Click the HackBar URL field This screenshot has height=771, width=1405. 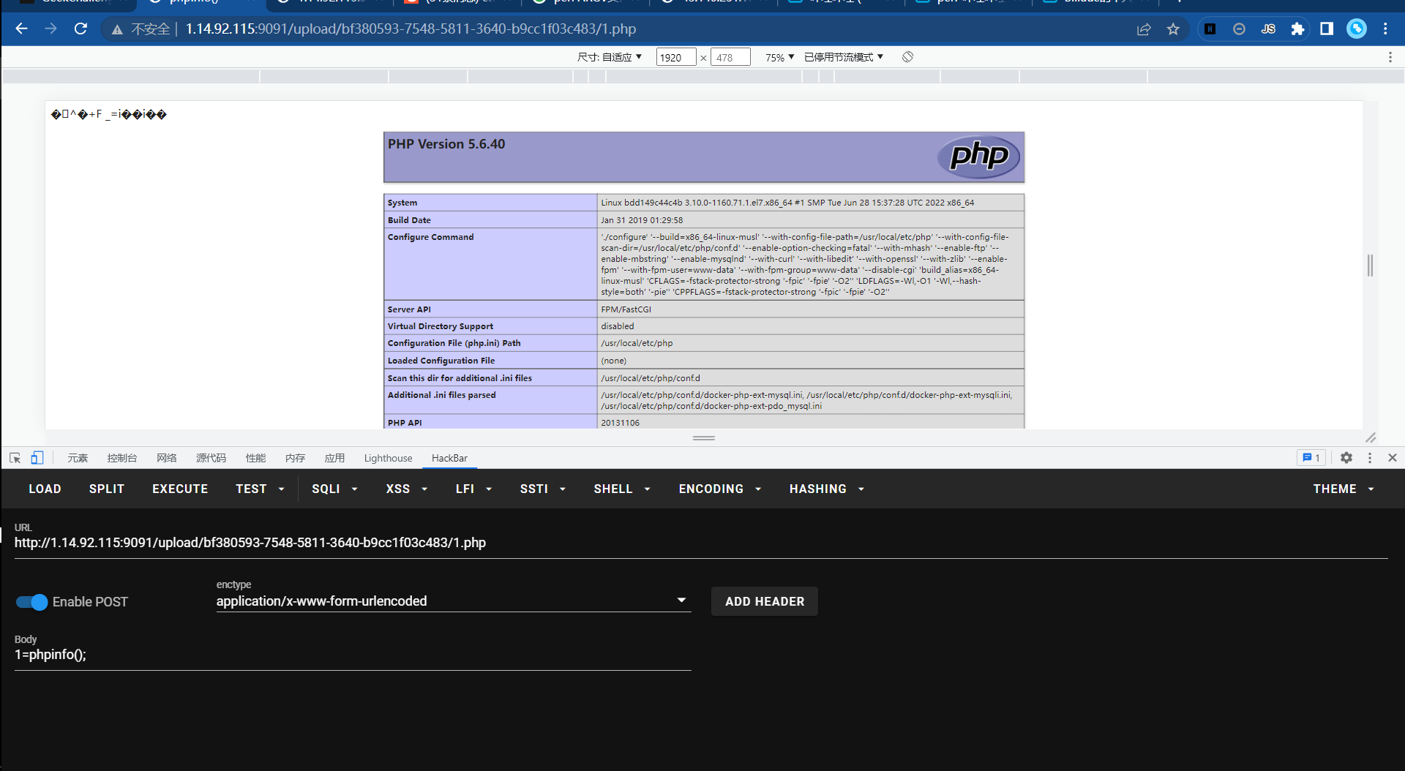pyautogui.click(x=701, y=543)
